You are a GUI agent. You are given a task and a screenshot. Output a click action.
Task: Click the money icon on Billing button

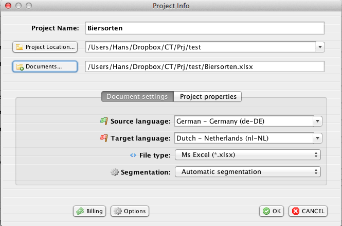point(80,211)
